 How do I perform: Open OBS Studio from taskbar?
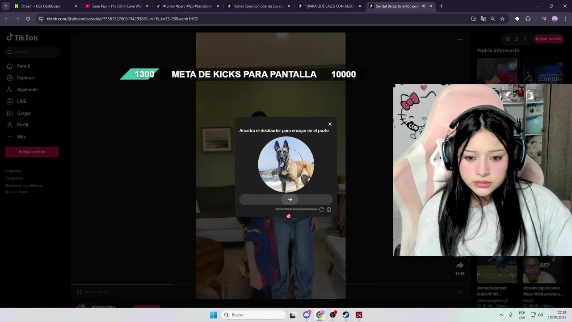(x=333, y=315)
